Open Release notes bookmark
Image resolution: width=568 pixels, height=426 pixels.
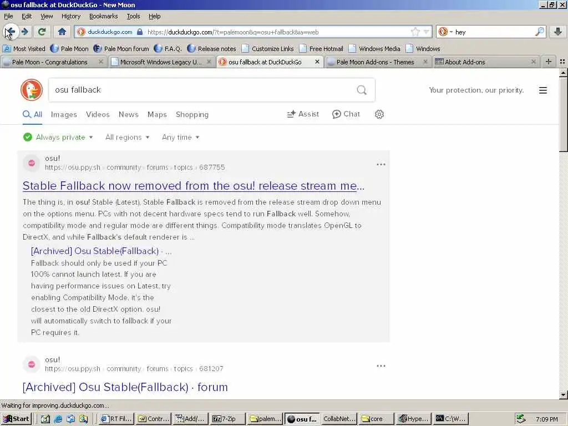tap(211, 49)
